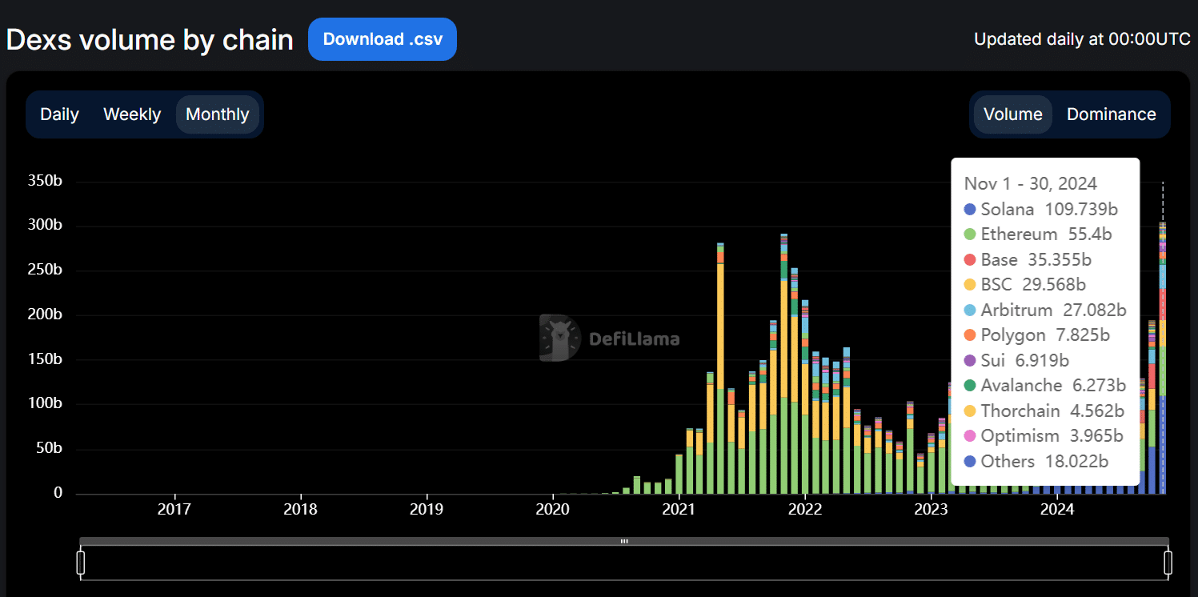Click the Ethereum green dot in tooltip
This screenshot has width=1198, height=597.
[x=970, y=234]
